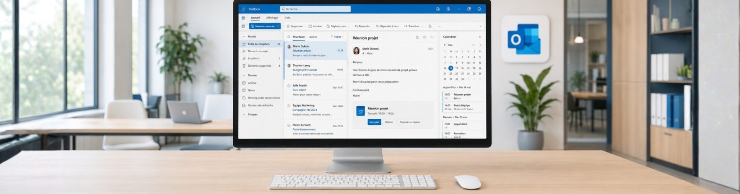Click the Éléments envoyés send icon
Screen dimensions: 740x194
tap(244, 51)
